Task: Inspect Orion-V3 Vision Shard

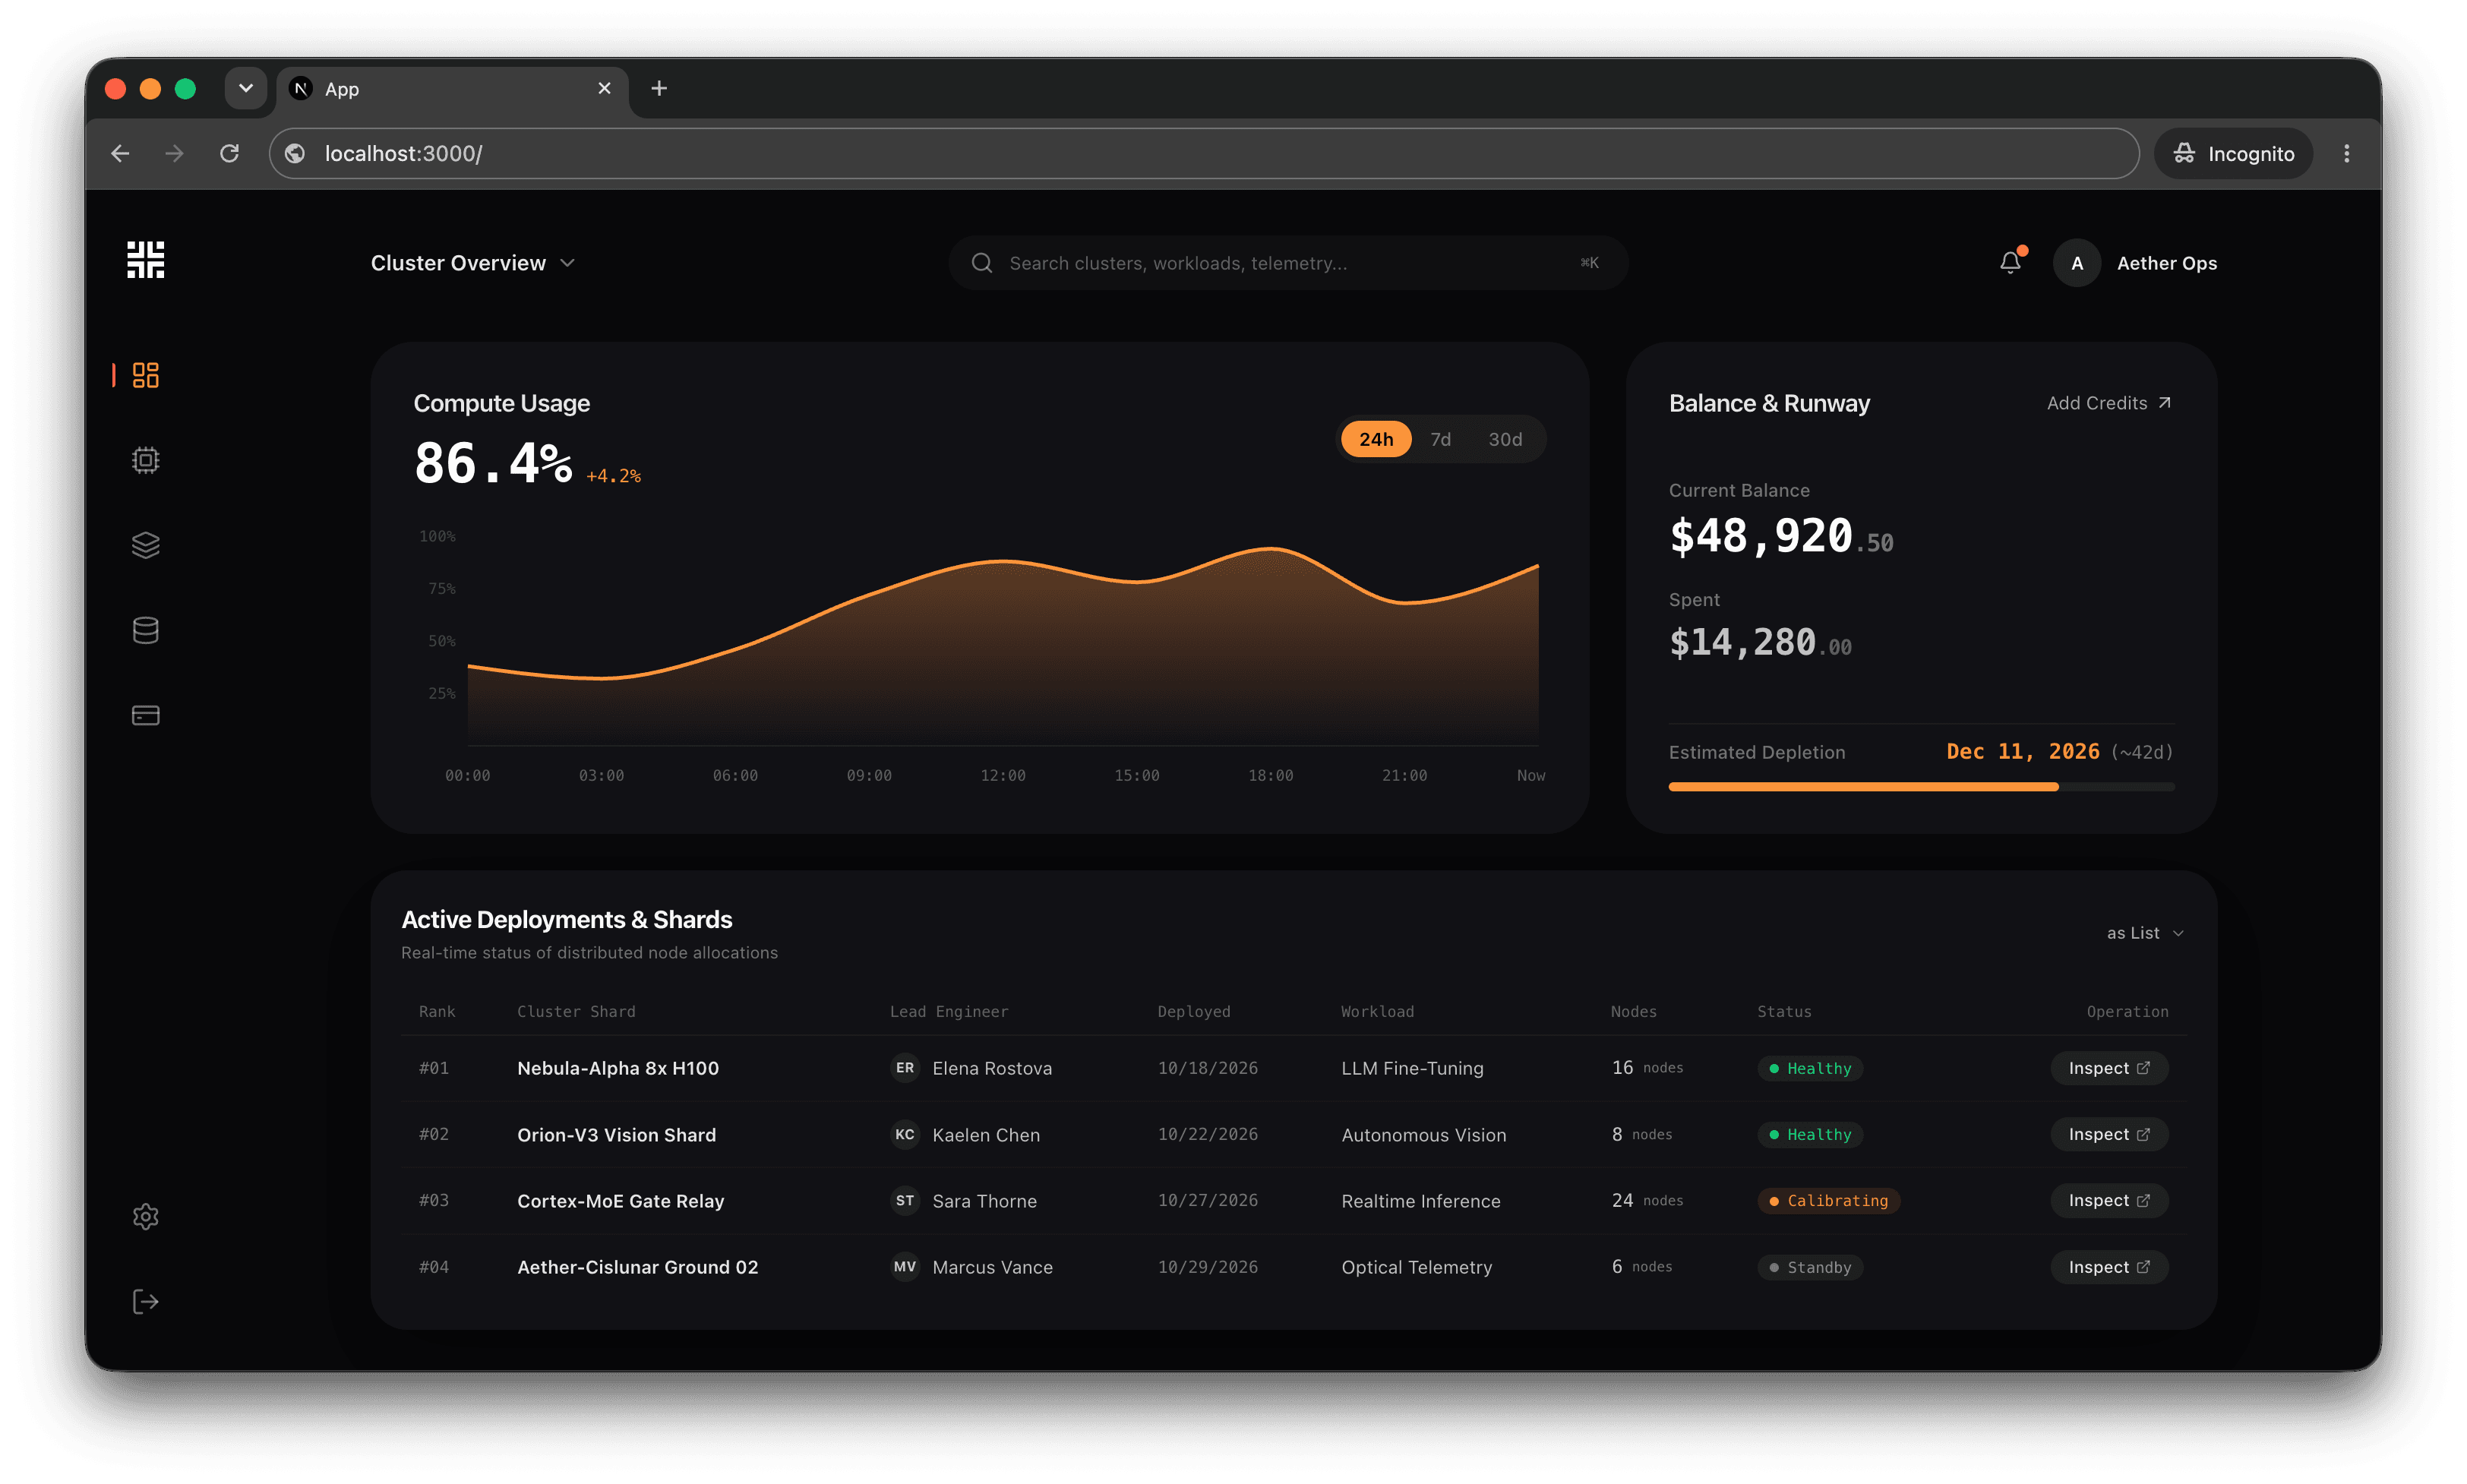Action: tap(2108, 1134)
